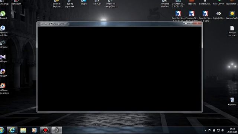Close the Armored Warfare window
Image resolution: width=238 pixels, height=134 pixels.
[197, 23]
